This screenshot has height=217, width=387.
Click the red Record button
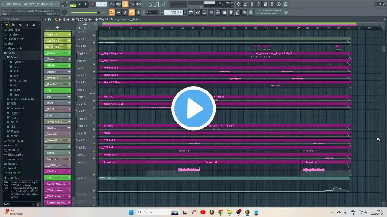(93, 4)
